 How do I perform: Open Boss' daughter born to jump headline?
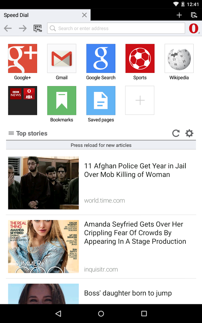pos(128,293)
